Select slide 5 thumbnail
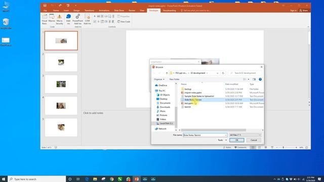This screenshot has width=324, height=182. 61,127
